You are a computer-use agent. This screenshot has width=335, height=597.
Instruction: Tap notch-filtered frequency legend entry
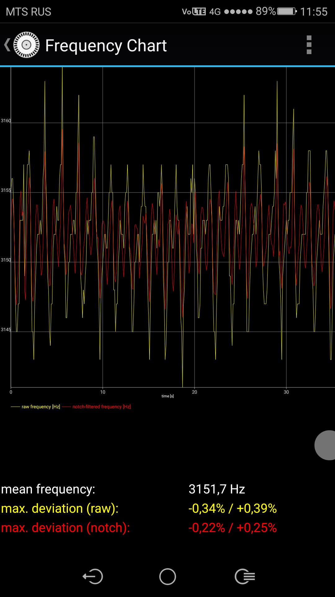click(x=101, y=407)
